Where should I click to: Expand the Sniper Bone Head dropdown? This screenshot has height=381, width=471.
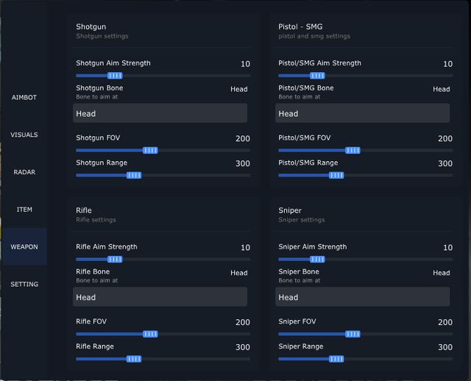click(362, 297)
